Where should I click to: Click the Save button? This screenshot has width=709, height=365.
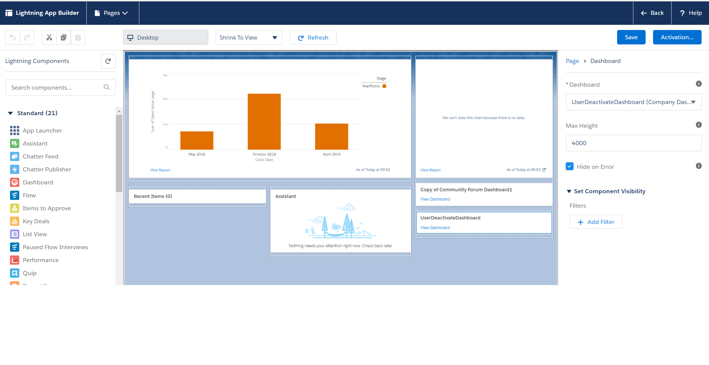click(631, 37)
